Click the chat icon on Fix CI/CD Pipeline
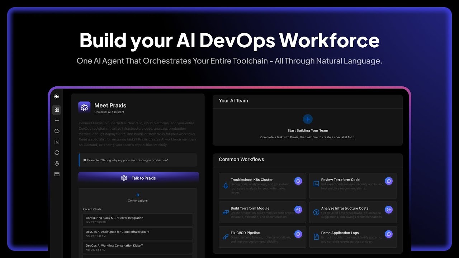The width and height of the screenshot is (459, 258). point(298,234)
